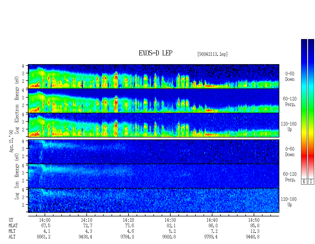315x244 pixels.
Task: Click the E label box under color bar
Action: coord(304,182)
